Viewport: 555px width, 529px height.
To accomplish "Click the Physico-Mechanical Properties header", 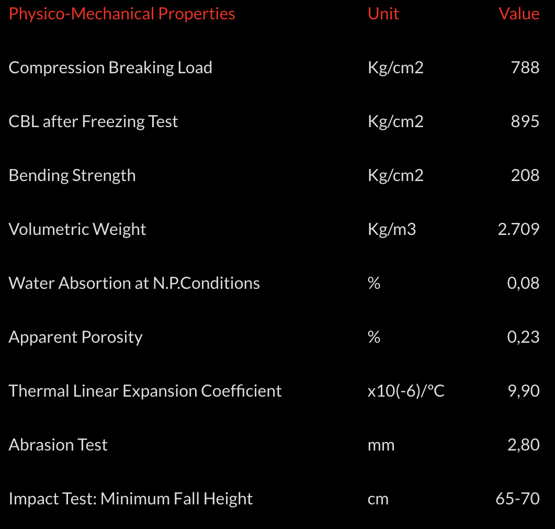I will pyautogui.click(x=122, y=14).
